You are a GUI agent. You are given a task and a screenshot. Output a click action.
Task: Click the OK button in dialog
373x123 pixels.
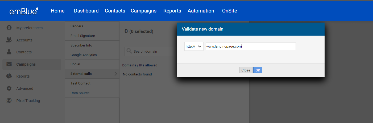258,70
